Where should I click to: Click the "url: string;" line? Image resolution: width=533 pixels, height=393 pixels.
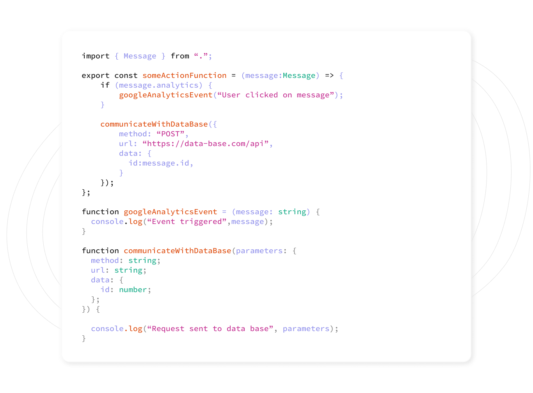coord(119,270)
